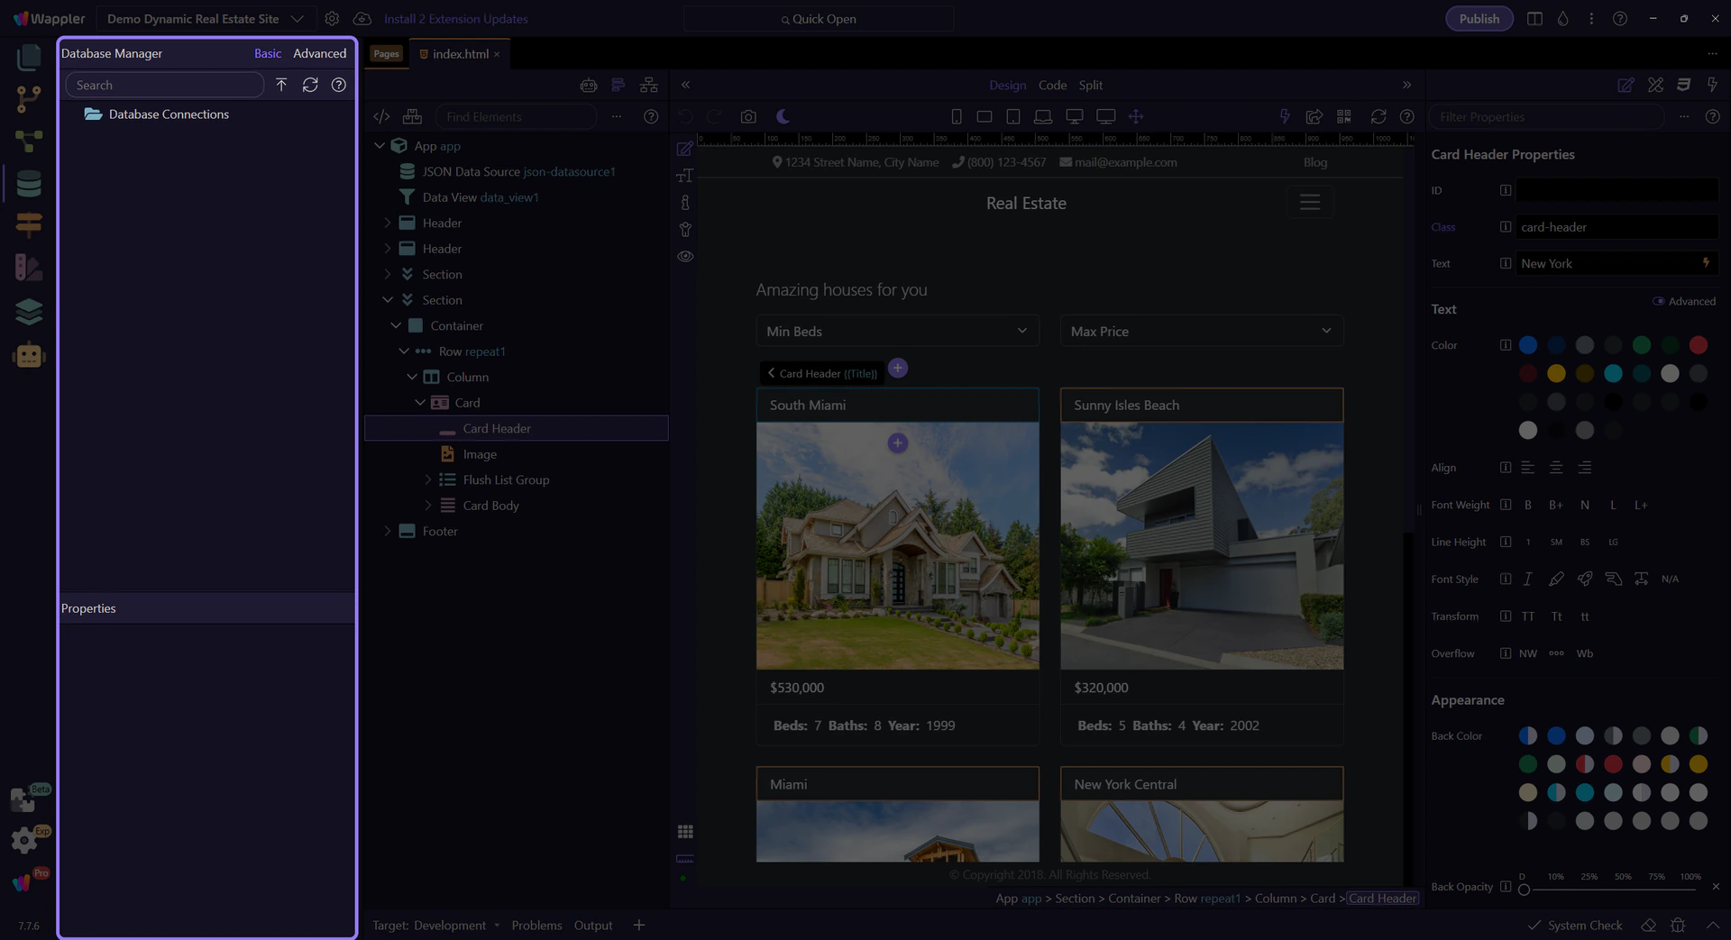Image resolution: width=1731 pixels, height=940 pixels.
Task: Click the Install 2 Extension Updates link
Action: (455, 19)
